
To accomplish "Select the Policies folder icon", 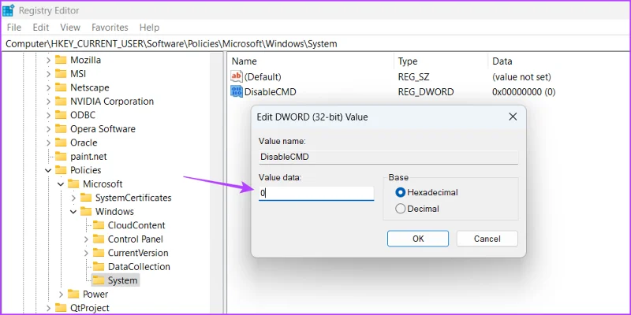I will point(61,170).
